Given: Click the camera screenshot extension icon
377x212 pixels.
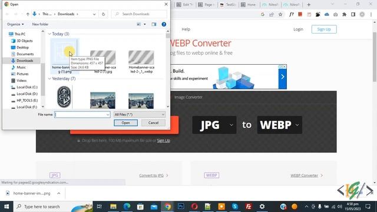Looking at the screenshot, I should tap(335, 14).
